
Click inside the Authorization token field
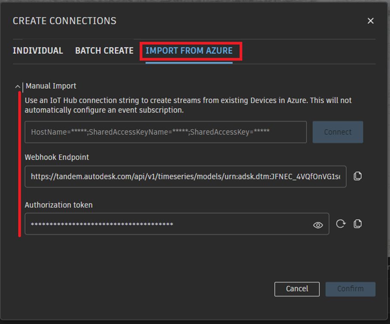(168, 224)
